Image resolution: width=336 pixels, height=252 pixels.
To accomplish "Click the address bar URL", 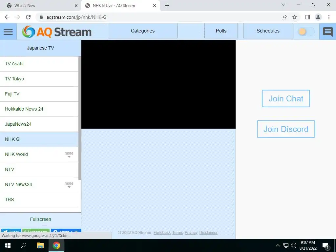I will point(76,17).
